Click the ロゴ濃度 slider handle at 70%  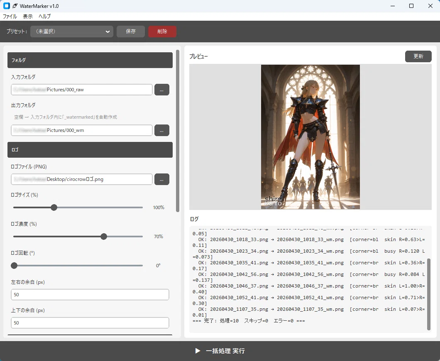(x=104, y=237)
